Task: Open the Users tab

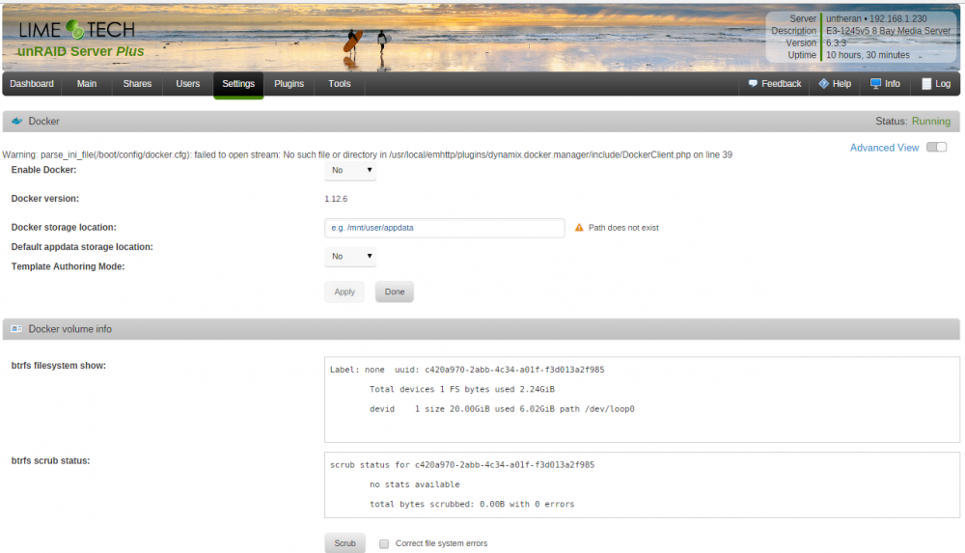Action: 188,84
